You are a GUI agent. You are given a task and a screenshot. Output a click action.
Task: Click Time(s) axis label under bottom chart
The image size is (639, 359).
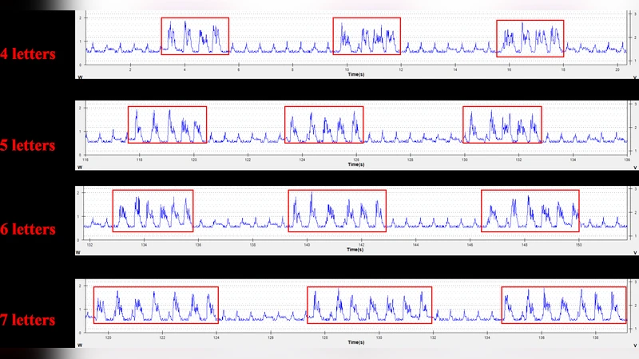356,343
